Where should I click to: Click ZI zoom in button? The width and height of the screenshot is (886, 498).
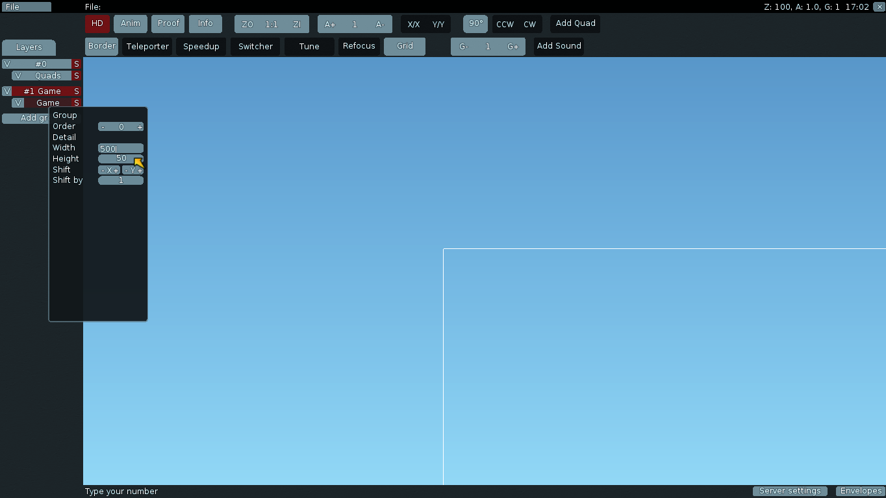[x=297, y=25]
